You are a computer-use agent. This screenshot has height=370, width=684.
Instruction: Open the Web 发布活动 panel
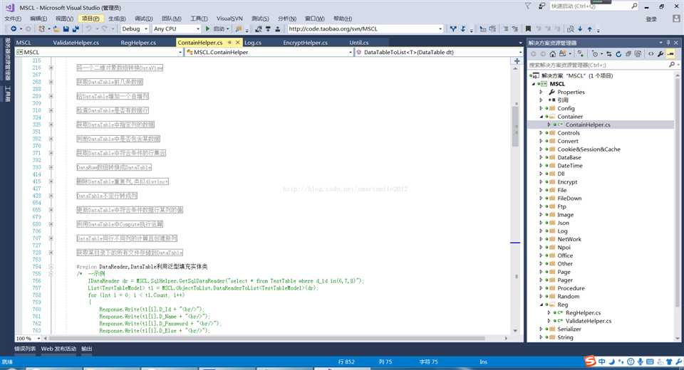point(58,349)
